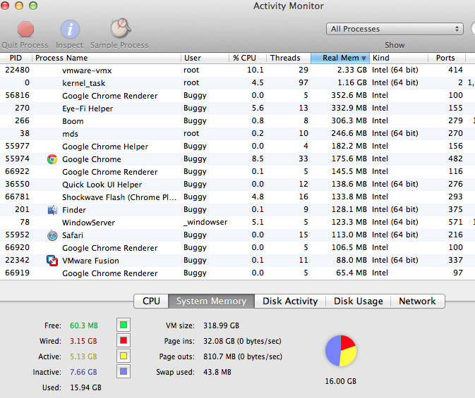Select the VMware Fusion icon in list

[52, 261]
